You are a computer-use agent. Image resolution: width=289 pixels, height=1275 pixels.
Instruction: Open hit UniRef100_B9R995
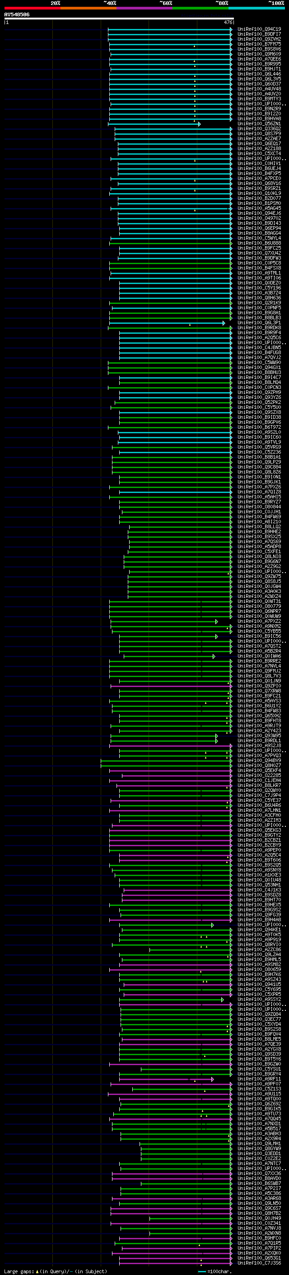(259, 64)
